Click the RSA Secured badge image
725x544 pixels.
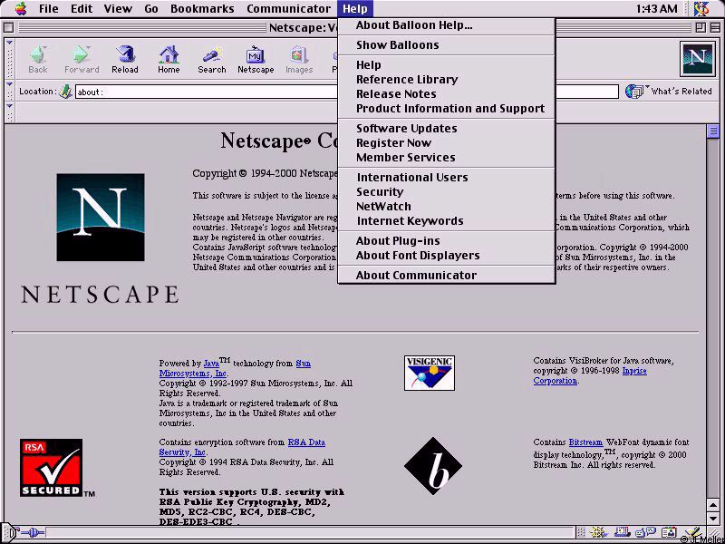tap(52, 467)
